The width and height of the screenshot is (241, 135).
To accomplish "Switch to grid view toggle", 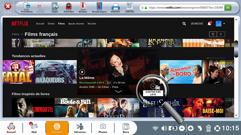I will (x=221, y=34).
